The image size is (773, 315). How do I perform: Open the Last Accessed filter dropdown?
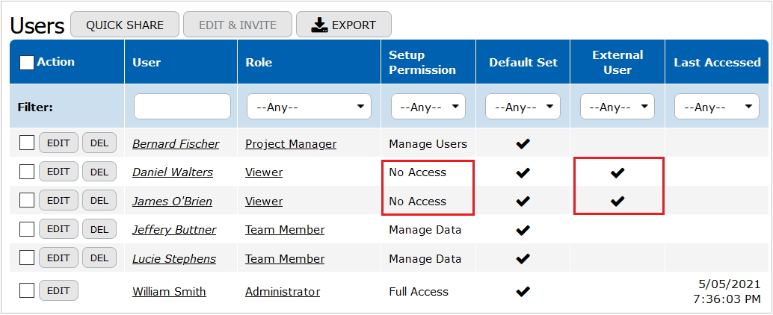coord(717,106)
